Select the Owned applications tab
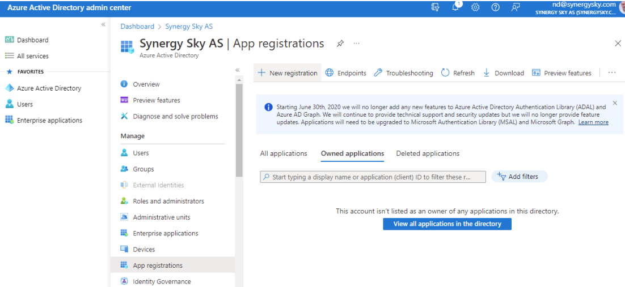 click(352, 153)
